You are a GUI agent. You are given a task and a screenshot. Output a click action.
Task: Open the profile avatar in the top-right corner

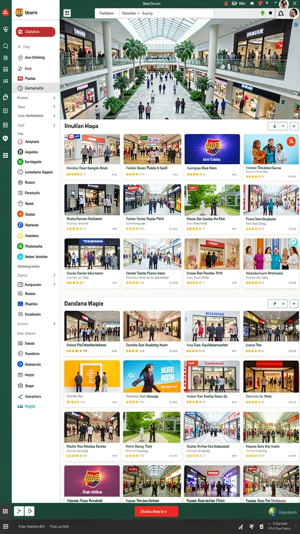(x=284, y=4)
